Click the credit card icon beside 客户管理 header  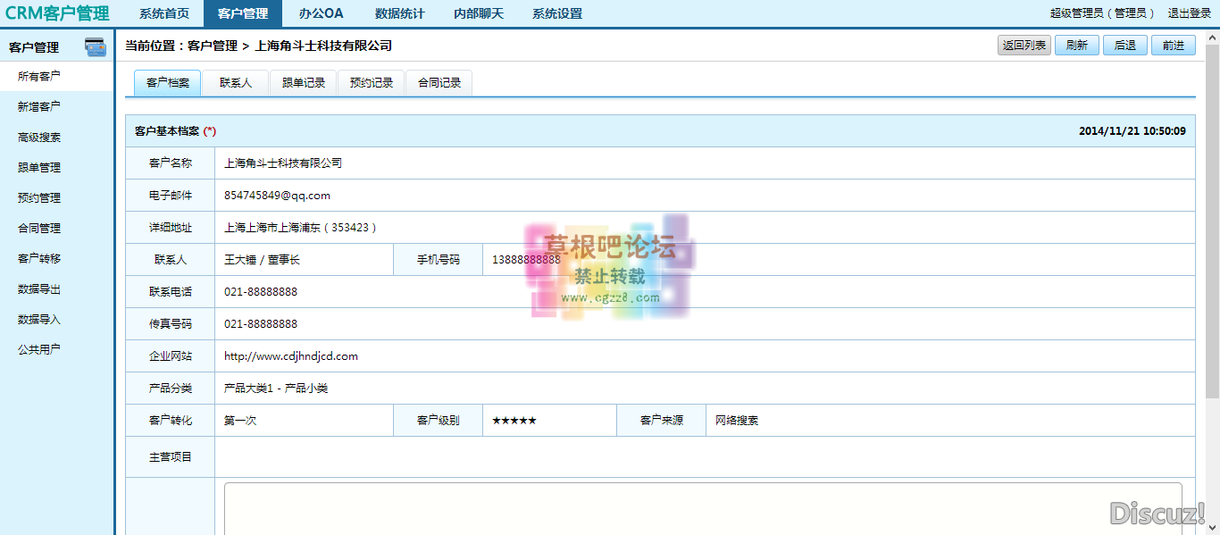click(96, 45)
